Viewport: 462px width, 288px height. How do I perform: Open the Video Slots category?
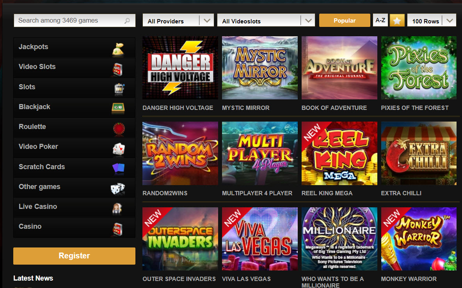click(74, 67)
